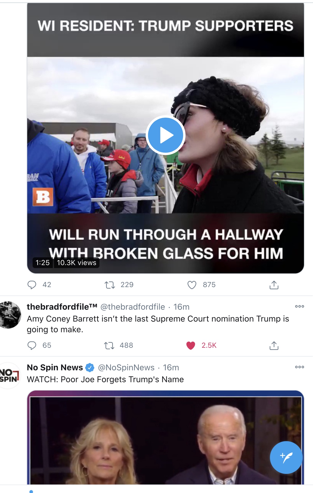Open more options on thebradfordfile tweet
Viewport: 313px width, 493px height.
300,307
